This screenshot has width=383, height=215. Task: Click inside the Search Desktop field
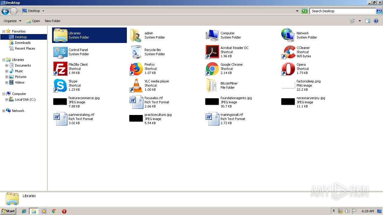click(x=343, y=11)
